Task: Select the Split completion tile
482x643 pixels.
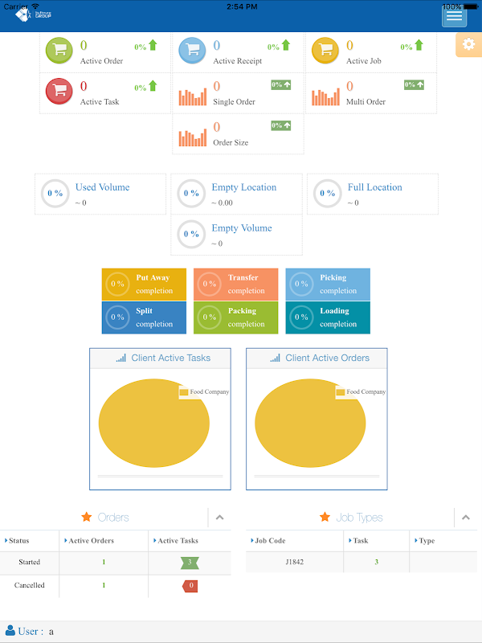Action: click(144, 317)
